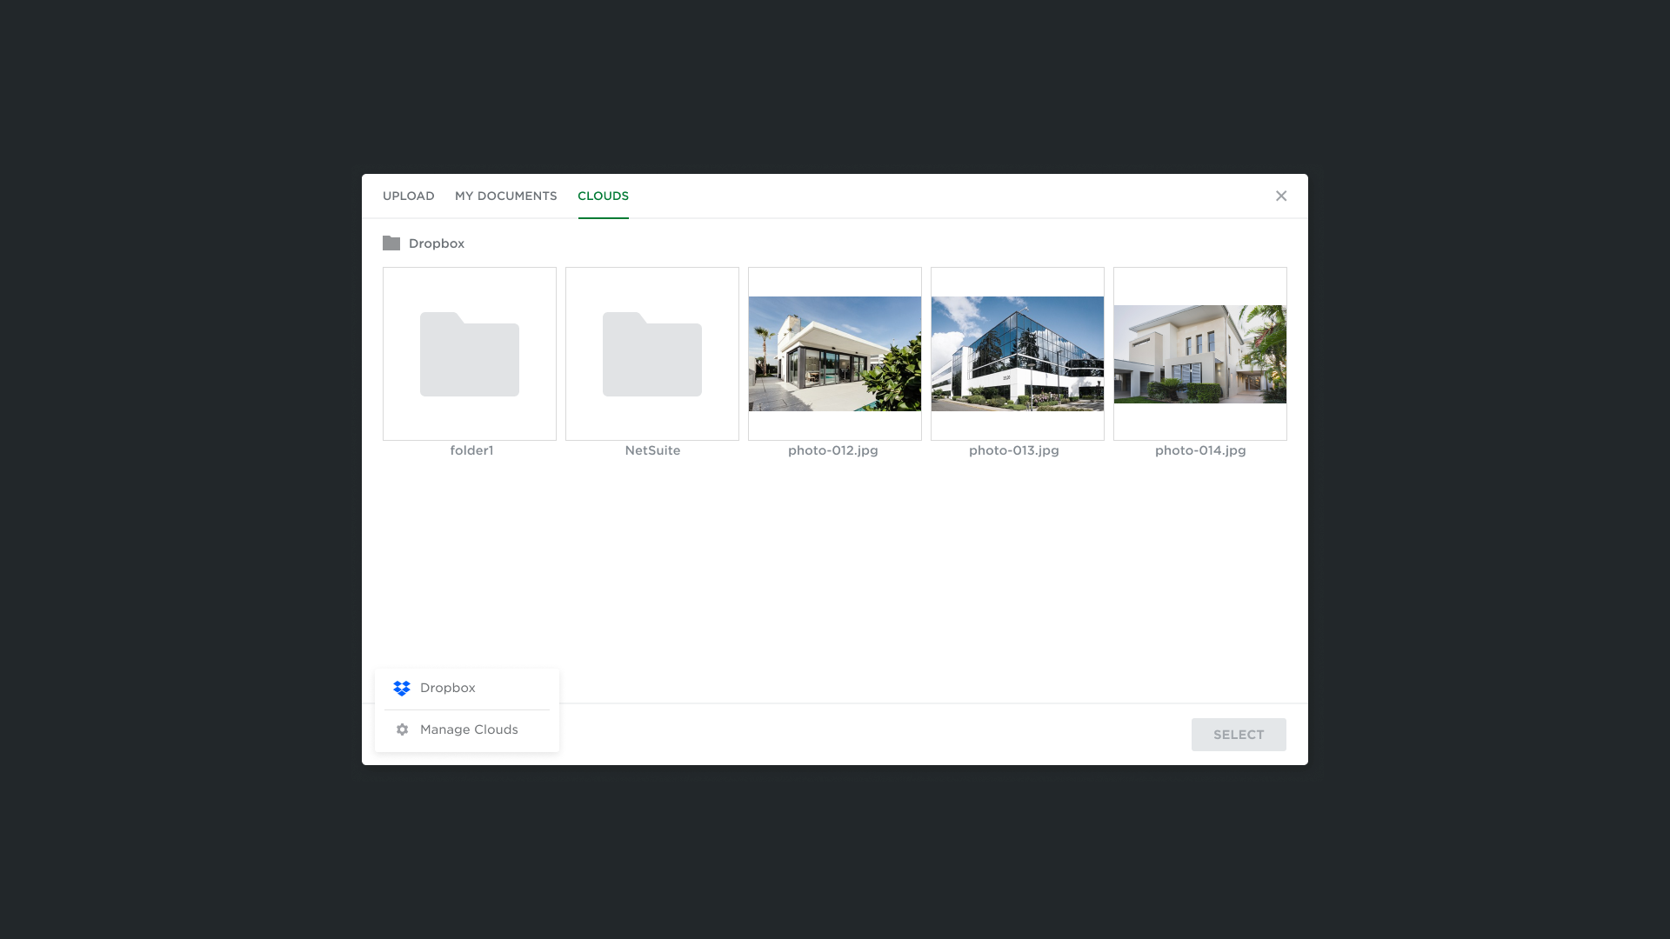
Task: Click the Dropbox logo icon in menu
Action: [x=402, y=689]
